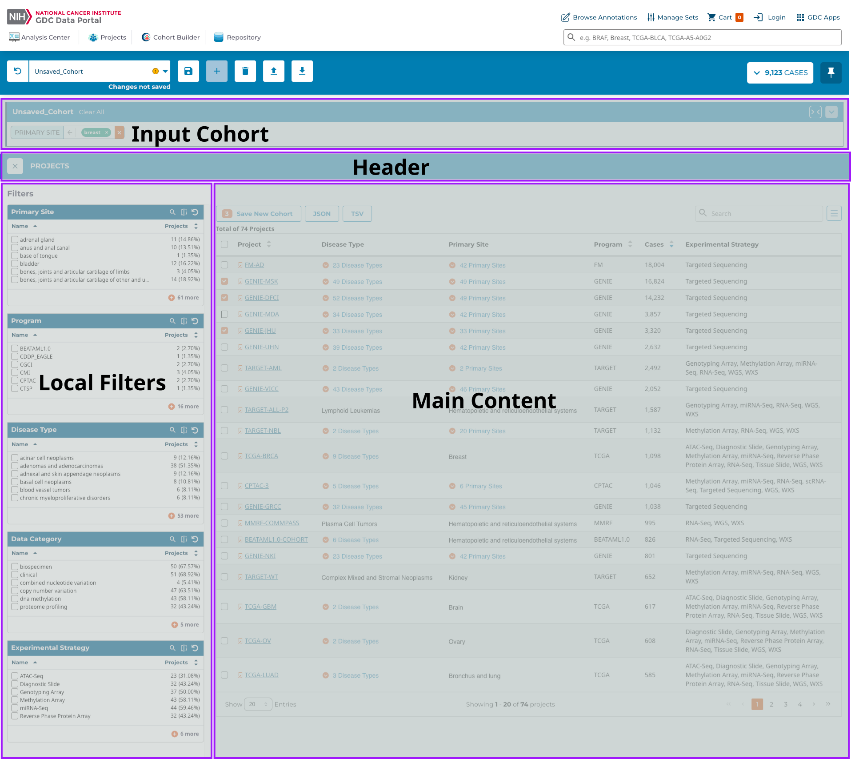Check the adrenal gland checkbox
The width and height of the screenshot is (851, 759).
coord(15,240)
